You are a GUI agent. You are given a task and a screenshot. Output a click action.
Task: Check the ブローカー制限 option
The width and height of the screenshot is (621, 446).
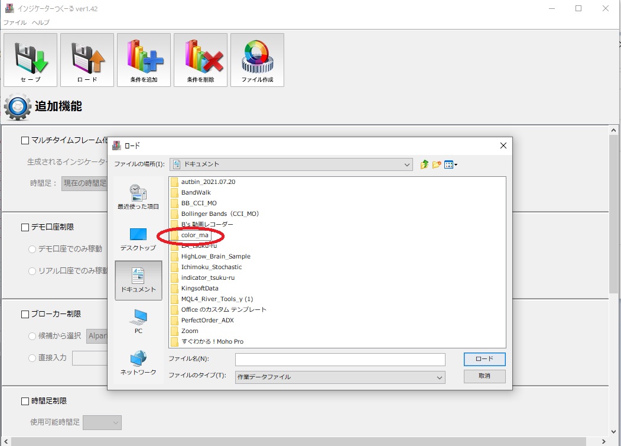[x=25, y=314]
